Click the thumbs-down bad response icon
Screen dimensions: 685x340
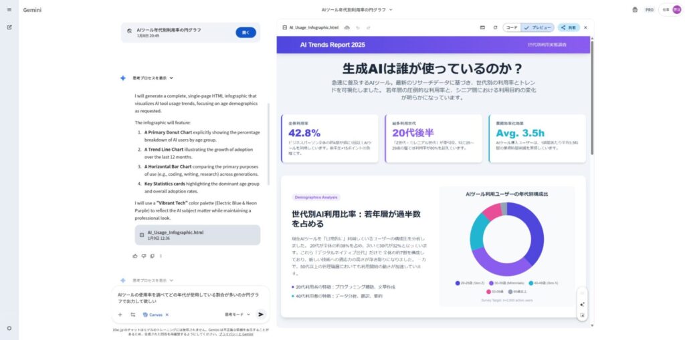[143, 256]
